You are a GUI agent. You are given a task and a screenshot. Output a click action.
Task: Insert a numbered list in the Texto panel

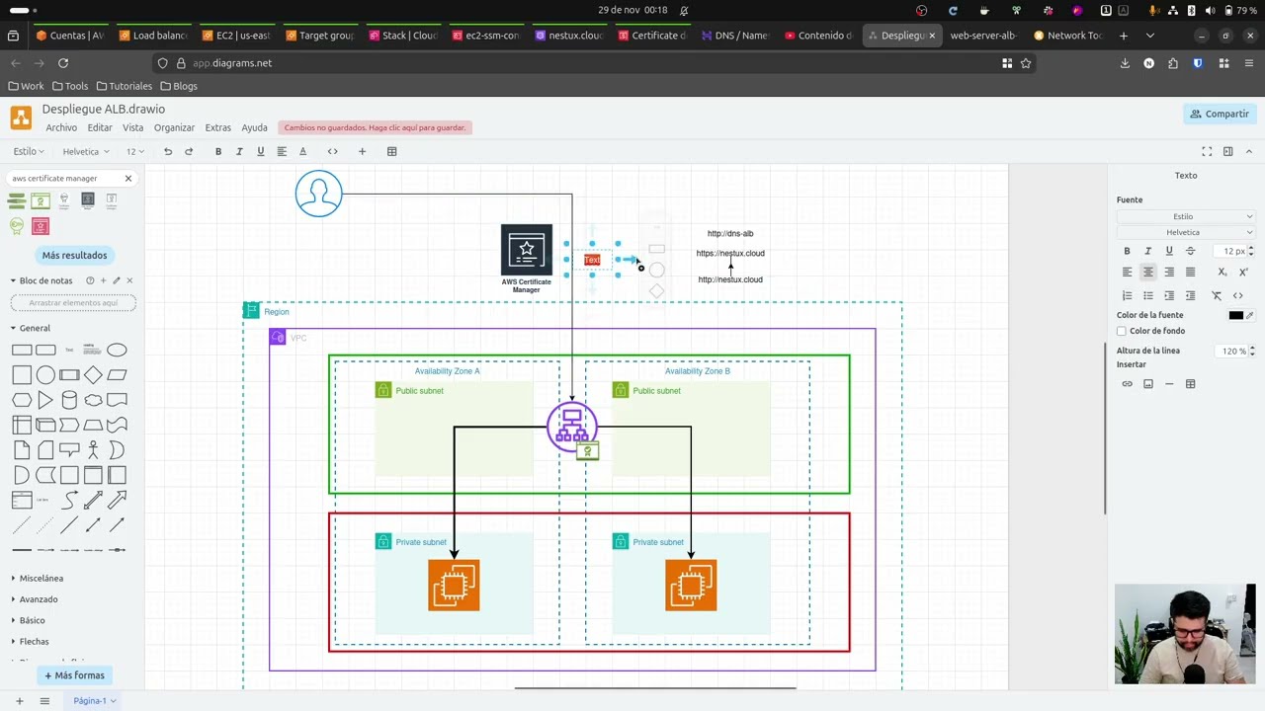coord(1127,295)
